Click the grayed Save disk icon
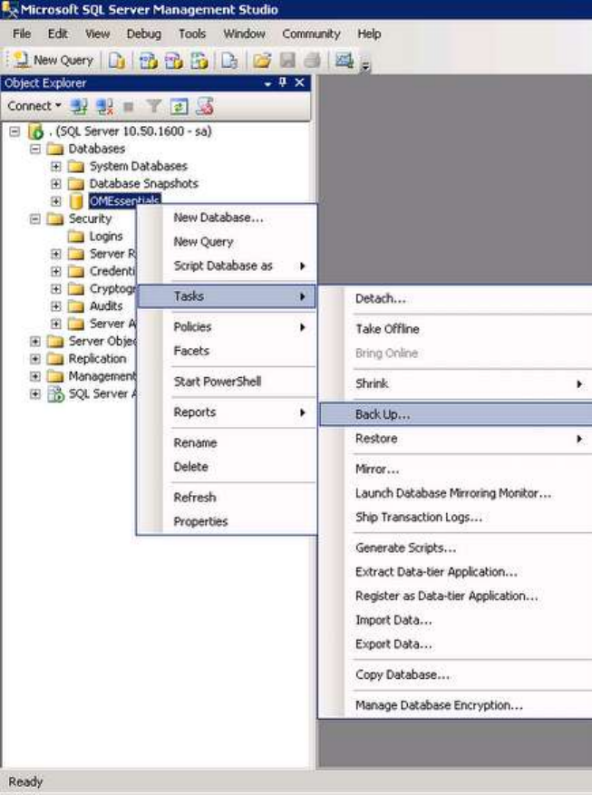This screenshot has height=795, width=592. tap(287, 61)
